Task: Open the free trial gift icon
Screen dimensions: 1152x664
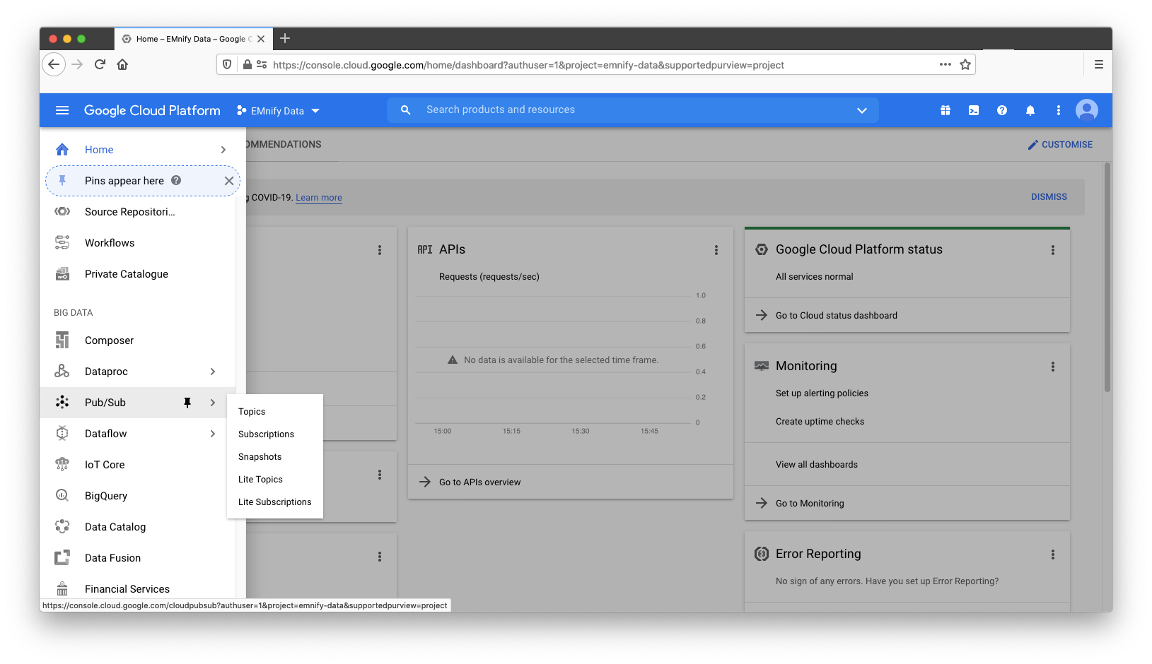Action: pos(946,110)
